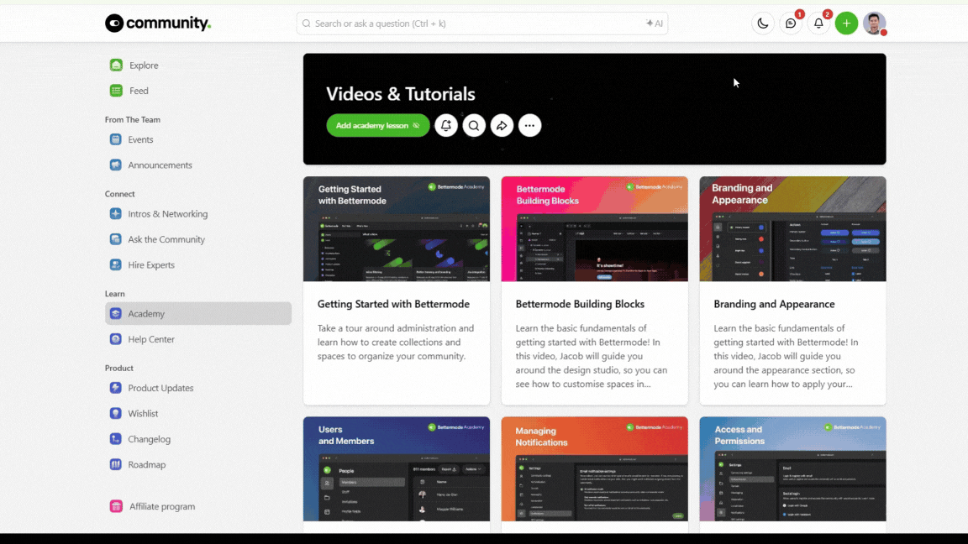Open Users and Members thumbnail
The height and width of the screenshot is (544, 968).
coord(397,468)
